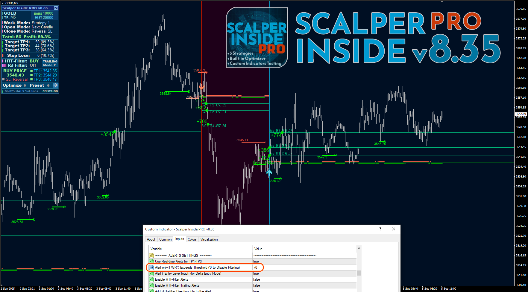Viewport: 528px width, 292px height.
Task: Open the Visualization tab
Action: point(209,239)
